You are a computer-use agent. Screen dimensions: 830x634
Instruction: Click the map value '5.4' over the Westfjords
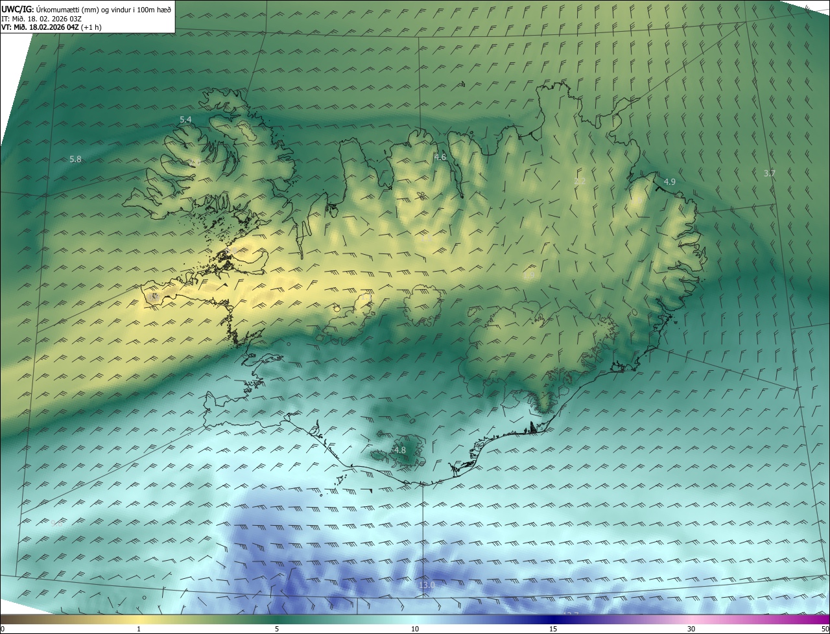[185, 119]
